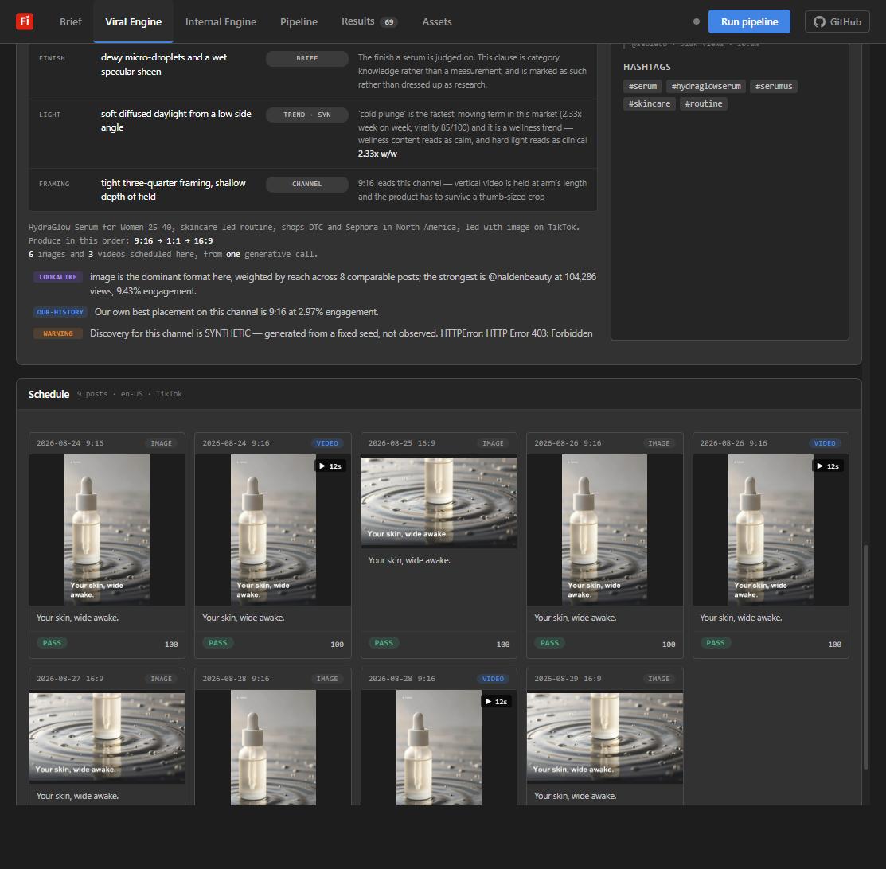Click the Run pipeline button
Screen dimensions: 886x869
pyautogui.click(x=749, y=21)
